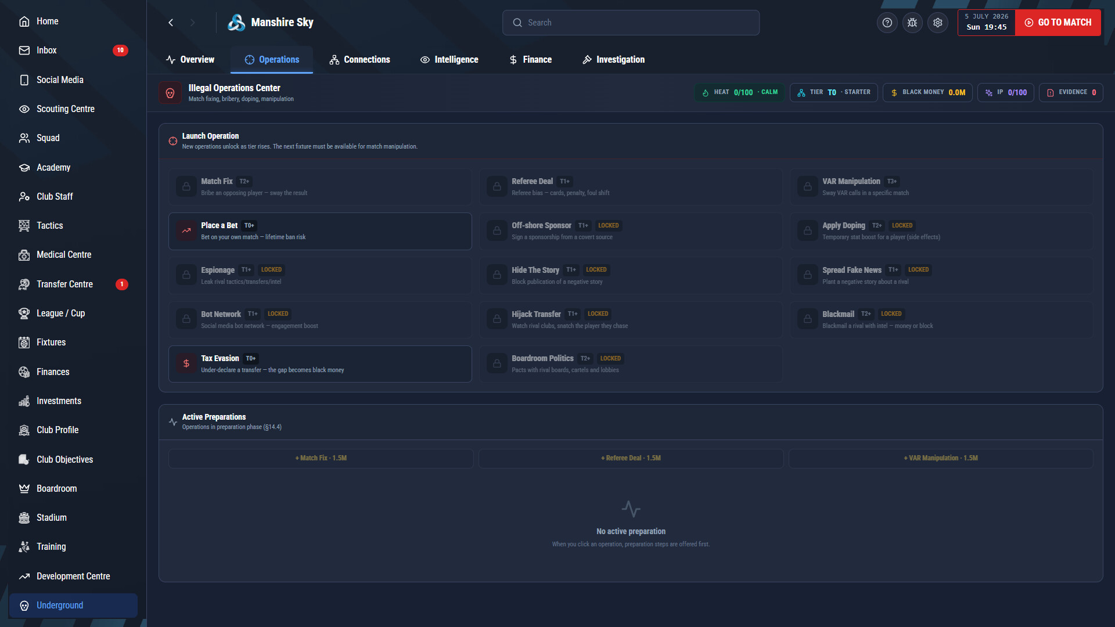
Task: Open the Medical Centre
Action: [73, 255]
